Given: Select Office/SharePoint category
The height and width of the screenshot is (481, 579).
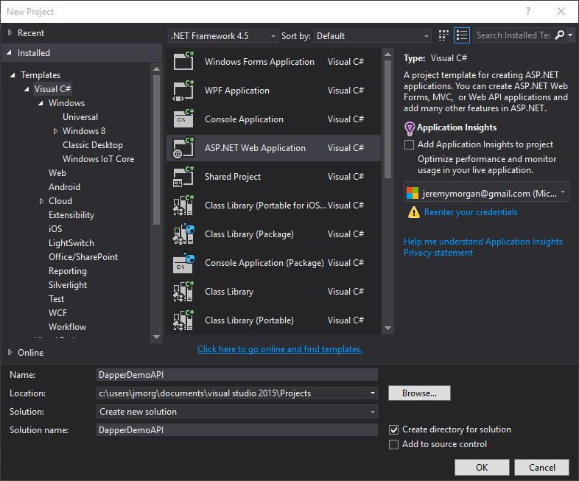Looking at the screenshot, I should click(x=83, y=257).
